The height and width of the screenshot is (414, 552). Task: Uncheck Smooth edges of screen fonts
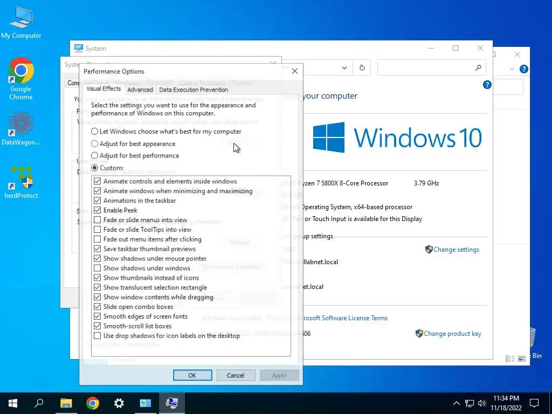(x=98, y=316)
